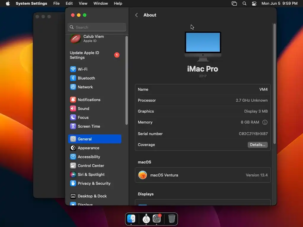The width and height of the screenshot is (303, 227).
Task: Open Calub Viem Apple ID account
Action: click(x=94, y=39)
